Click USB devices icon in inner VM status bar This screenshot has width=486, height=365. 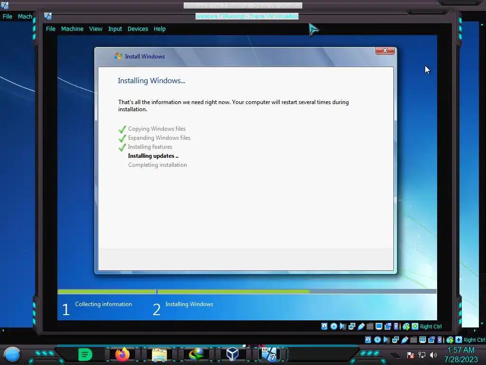[x=361, y=326]
